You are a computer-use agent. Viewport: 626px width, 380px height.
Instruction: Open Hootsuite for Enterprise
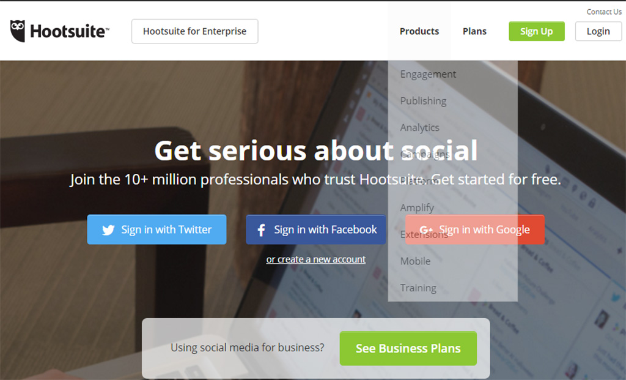(x=194, y=31)
